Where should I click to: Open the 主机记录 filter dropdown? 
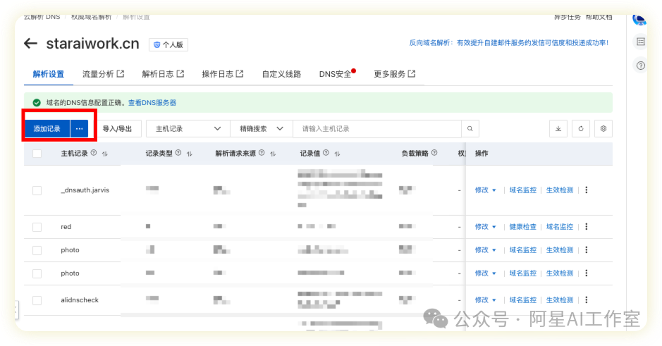click(188, 129)
